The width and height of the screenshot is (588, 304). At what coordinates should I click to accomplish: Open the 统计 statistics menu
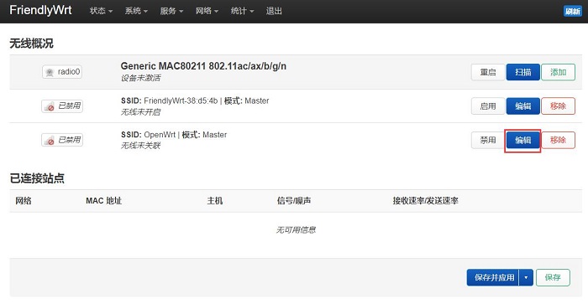point(242,11)
